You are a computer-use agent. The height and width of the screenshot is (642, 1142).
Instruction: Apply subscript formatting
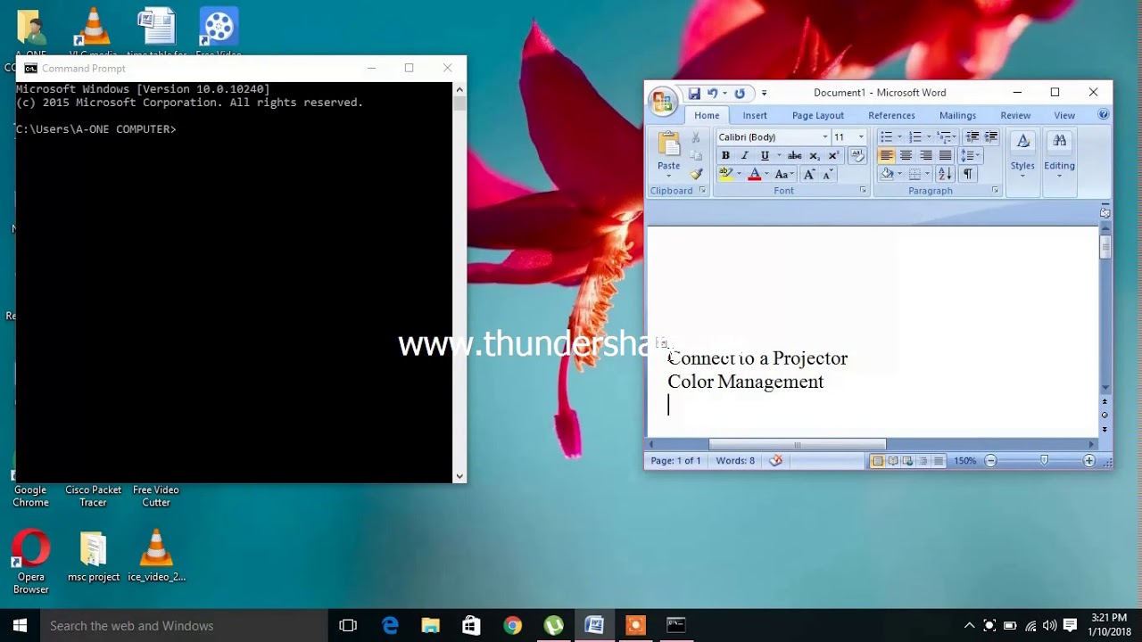[x=814, y=155]
